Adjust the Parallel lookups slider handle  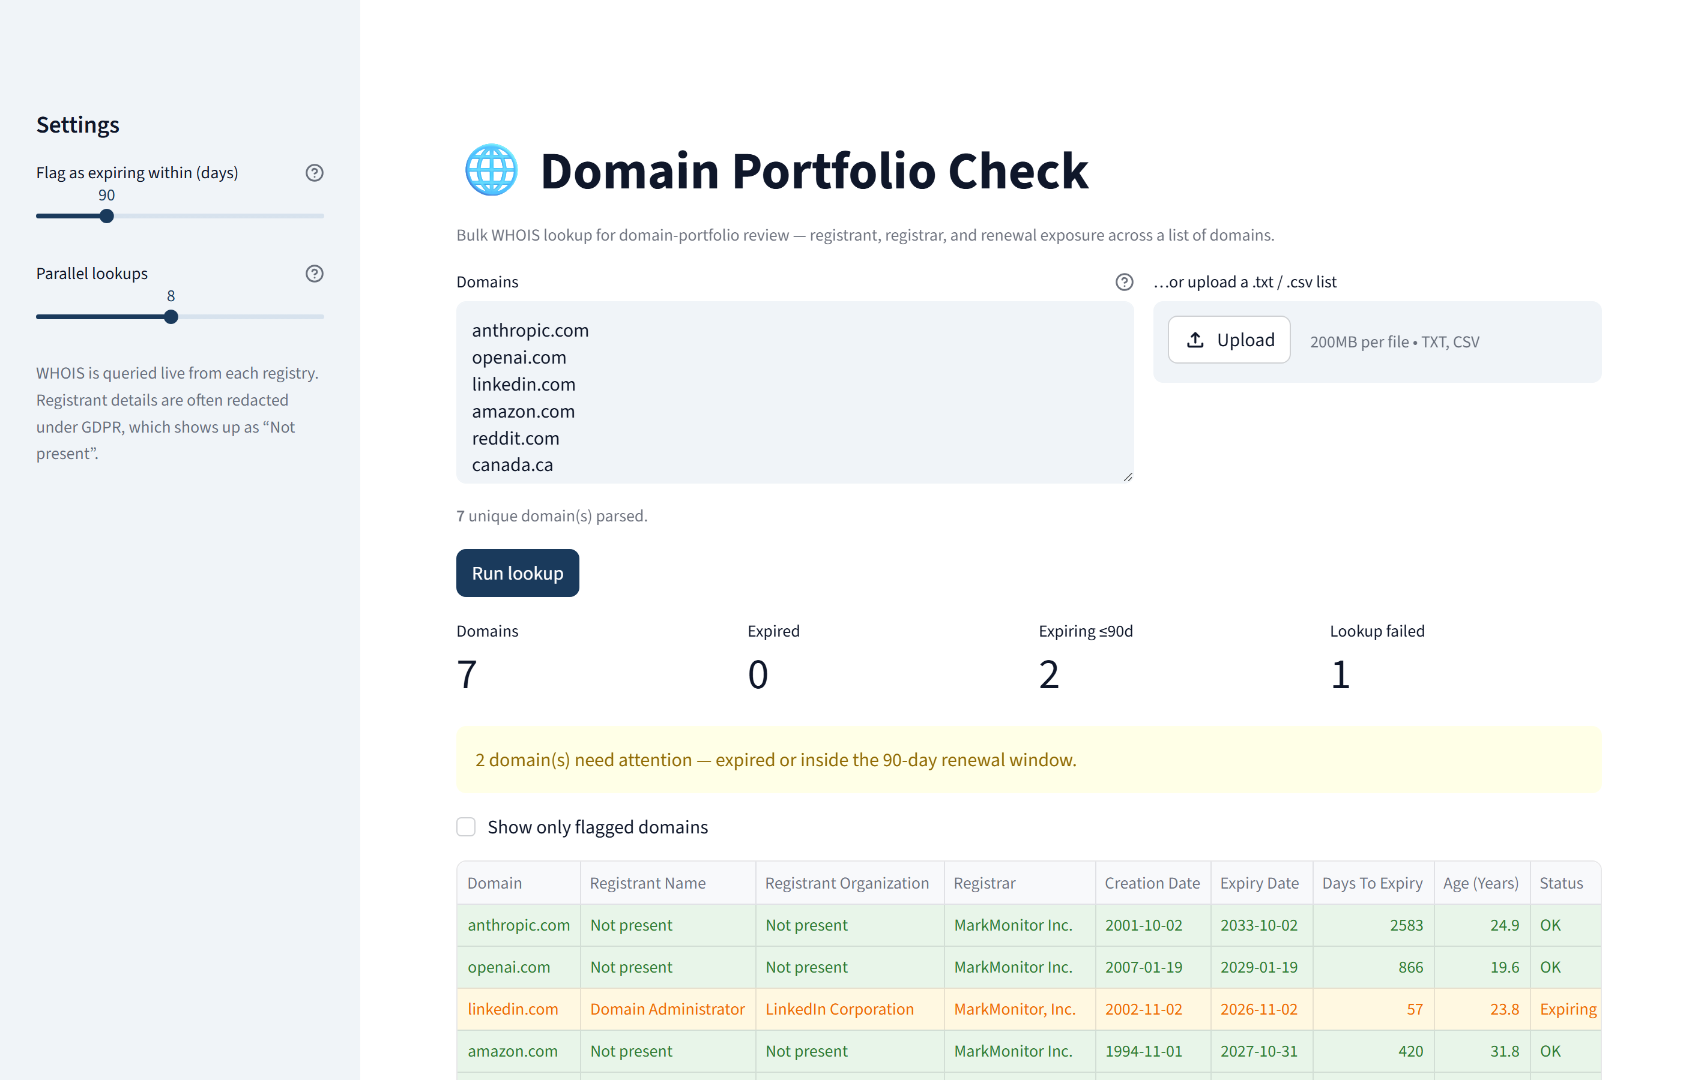[x=171, y=316]
